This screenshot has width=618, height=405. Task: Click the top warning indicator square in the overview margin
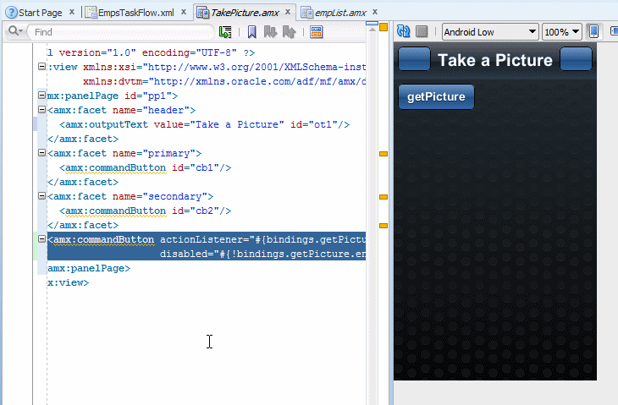coord(383,27)
